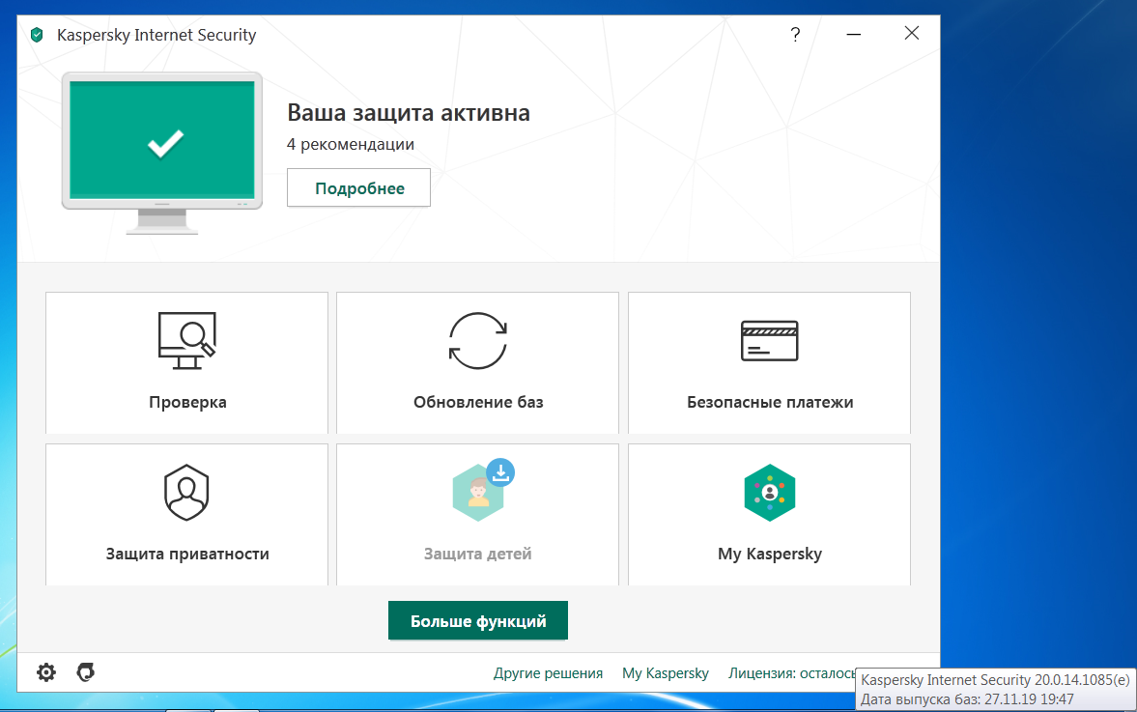Open settings via the gear icon
The image size is (1137, 712).
(x=45, y=672)
